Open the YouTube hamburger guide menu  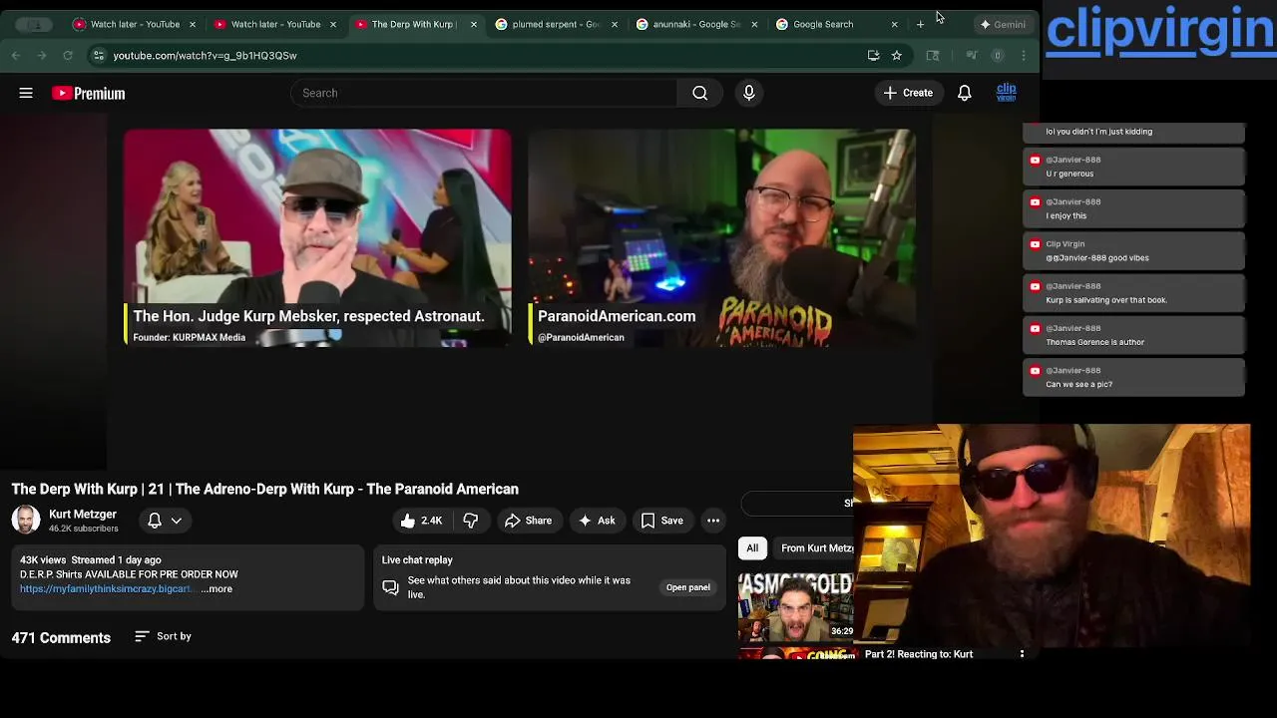pyautogui.click(x=26, y=93)
